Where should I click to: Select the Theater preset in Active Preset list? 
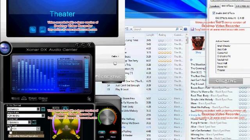221,70
